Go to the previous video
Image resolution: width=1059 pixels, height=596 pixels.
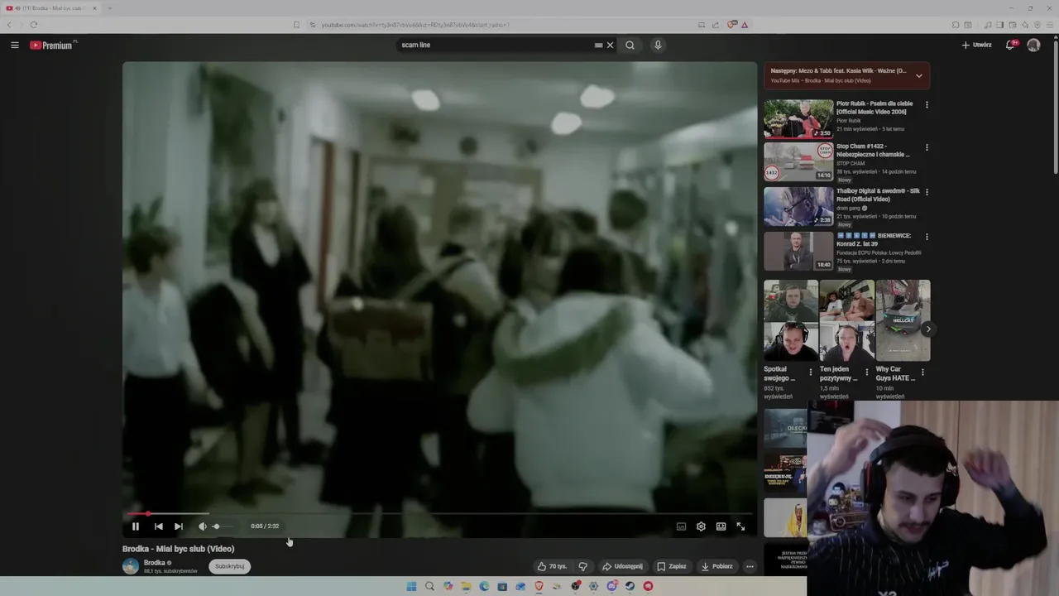[x=158, y=526]
